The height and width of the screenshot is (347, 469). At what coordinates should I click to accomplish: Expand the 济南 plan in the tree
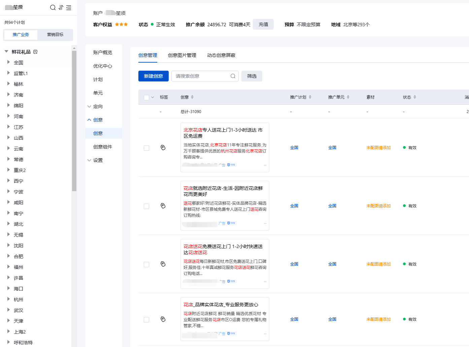(8, 95)
